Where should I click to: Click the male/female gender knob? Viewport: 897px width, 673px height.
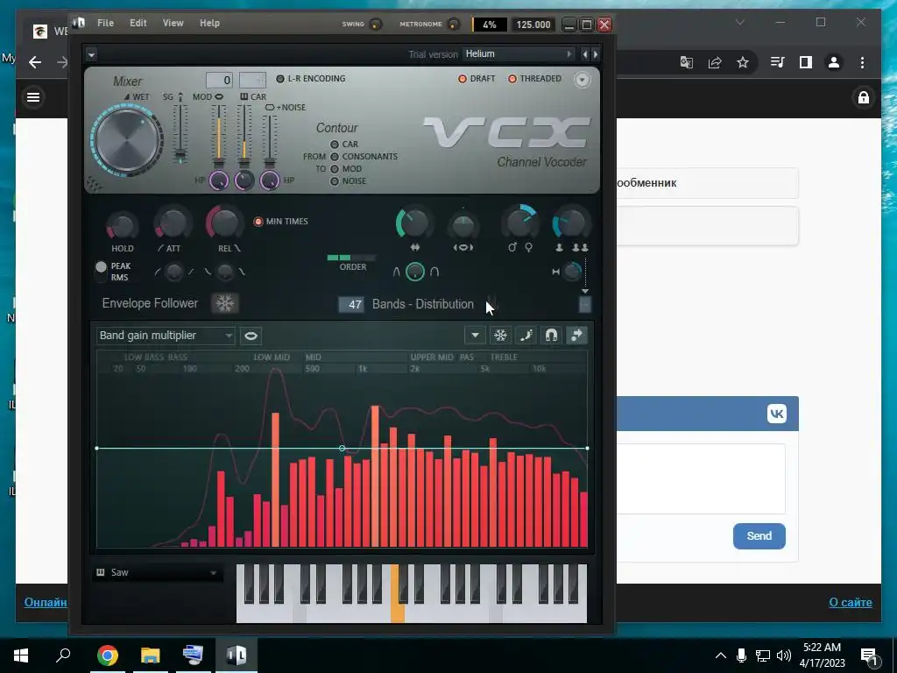tap(520, 223)
